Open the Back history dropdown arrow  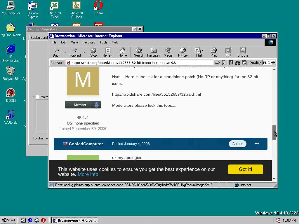66,52
